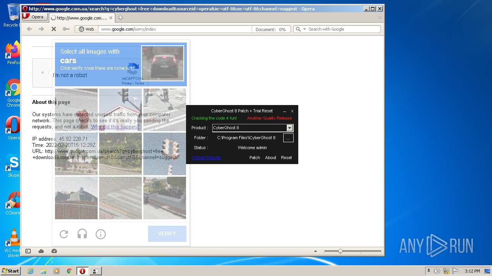Click the network tray icon
This screenshot has height=276, width=492.
446,271
